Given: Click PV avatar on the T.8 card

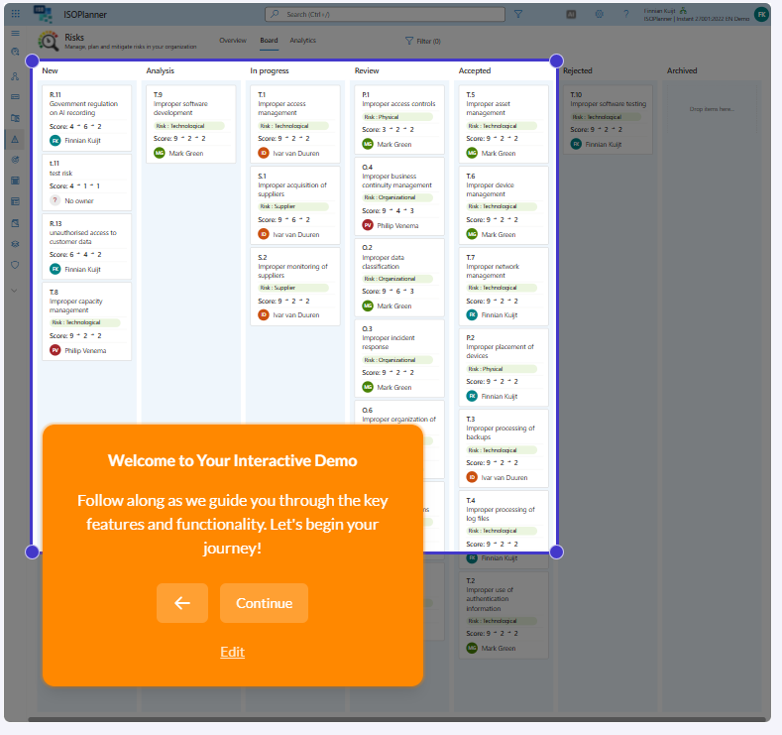Looking at the screenshot, I should [x=56, y=350].
